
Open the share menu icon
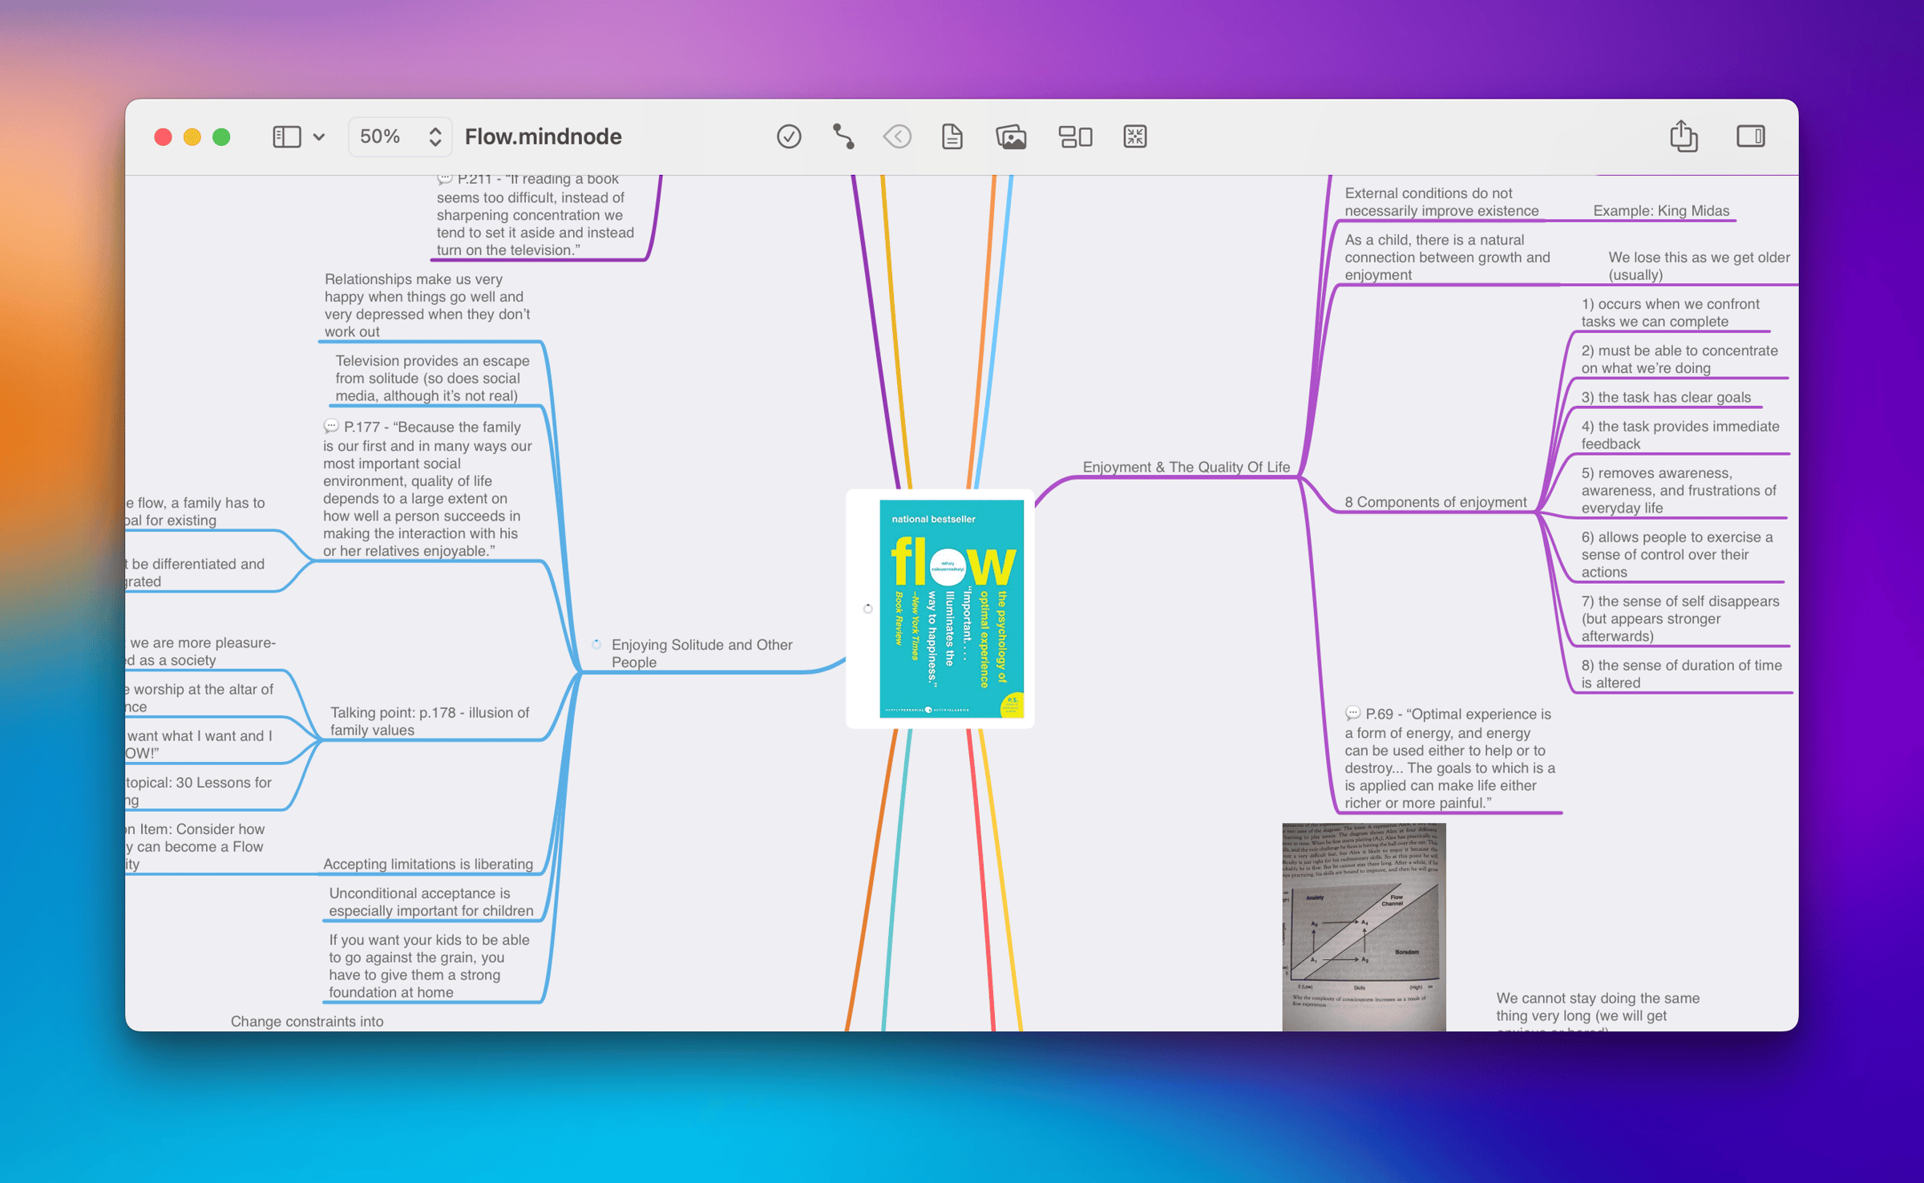(1683, 136)
